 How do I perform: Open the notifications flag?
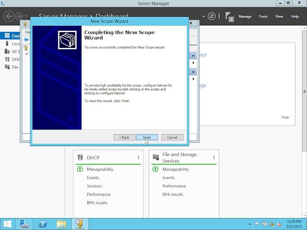coord(229,17)
